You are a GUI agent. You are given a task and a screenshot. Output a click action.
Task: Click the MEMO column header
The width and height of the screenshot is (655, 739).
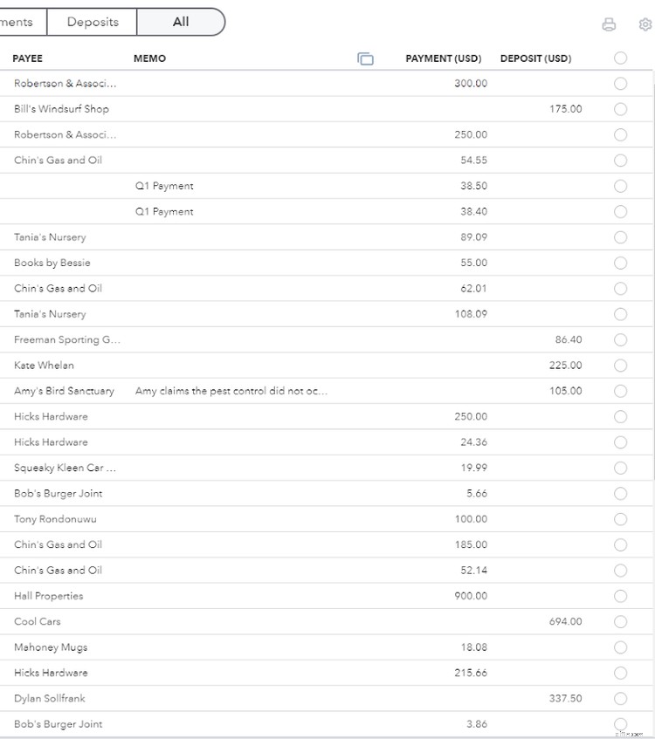tap(148, 58)
